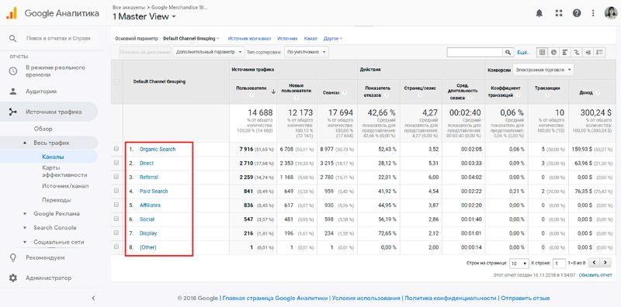Viewport: 621px width, 307px height.
Task: Go to next page of rows
Action: pyautogui.click(x=605, y=263)
